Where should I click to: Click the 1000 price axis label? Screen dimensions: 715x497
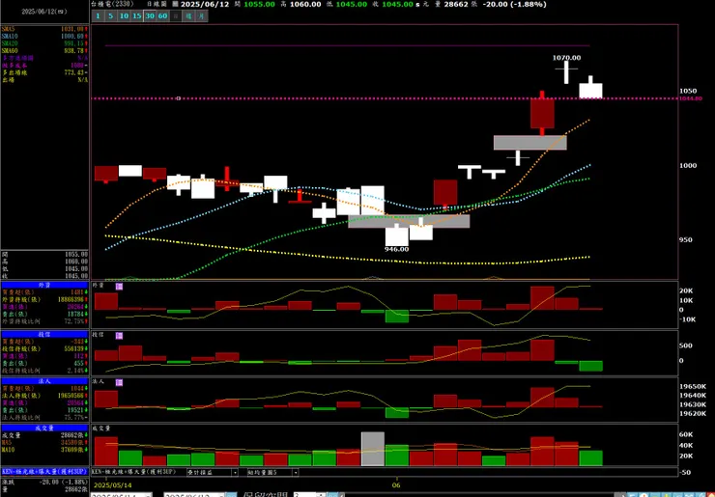click(689, 165)
